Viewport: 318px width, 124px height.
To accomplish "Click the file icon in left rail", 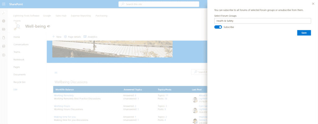I will pyautogui.click(x=4, y=38).
